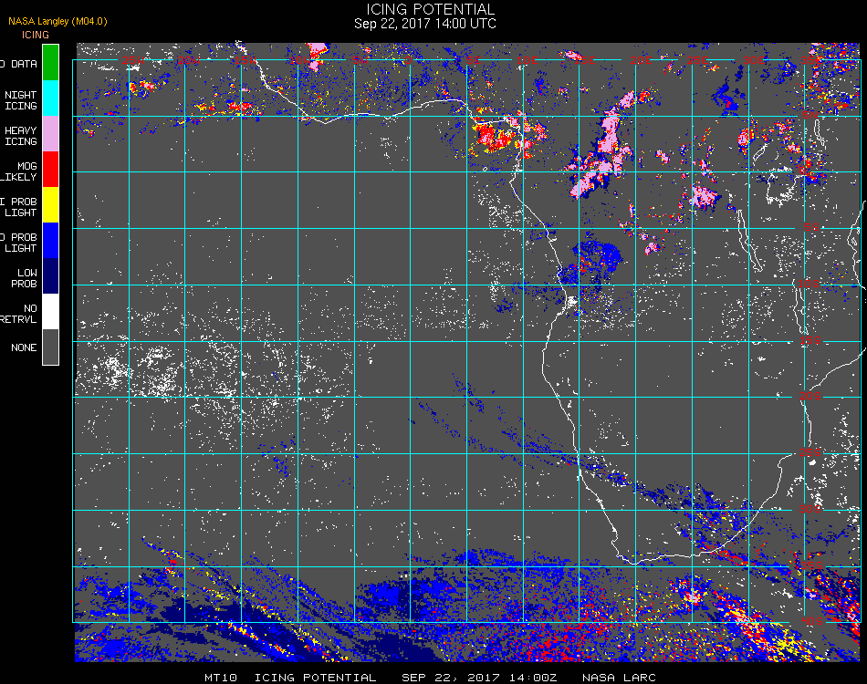This screenshot has width=867, height=684.
Task: Click the 'NIGHT ICING' legend label
Action: click(x=20, y=100)
